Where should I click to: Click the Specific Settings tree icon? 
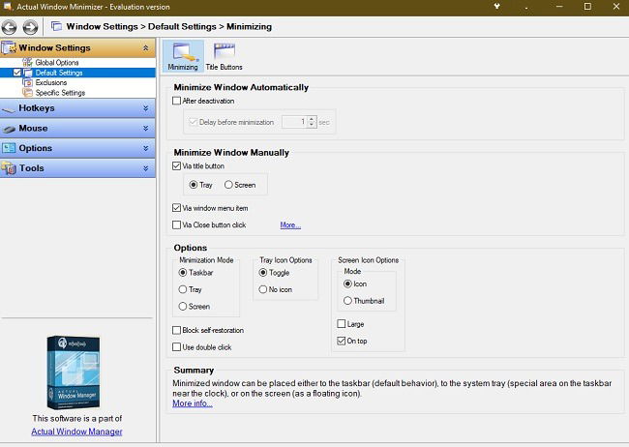[x=27, y=92]
